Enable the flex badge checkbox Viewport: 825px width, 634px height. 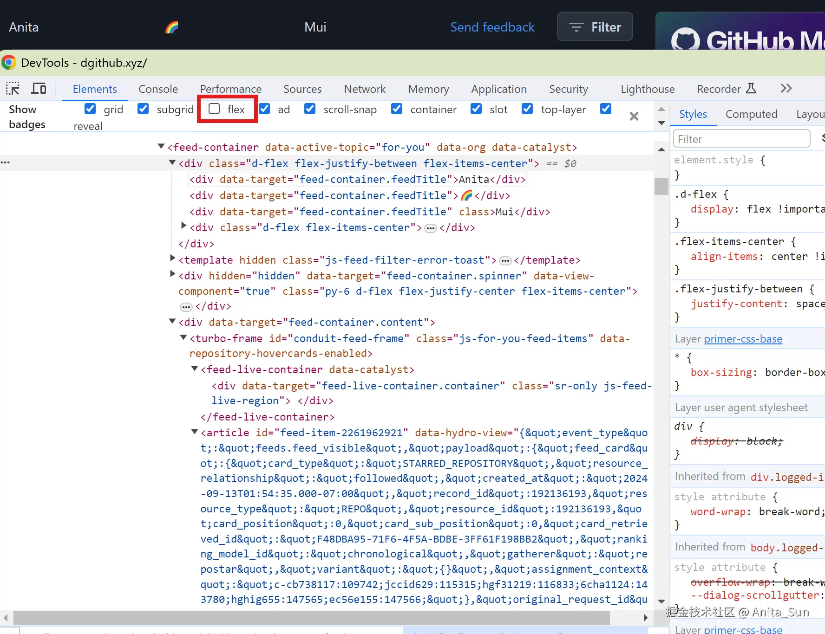[214, 109]
